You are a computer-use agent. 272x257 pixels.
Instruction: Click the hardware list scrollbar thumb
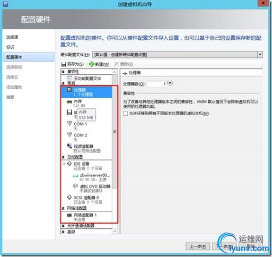tap(115, 132)
